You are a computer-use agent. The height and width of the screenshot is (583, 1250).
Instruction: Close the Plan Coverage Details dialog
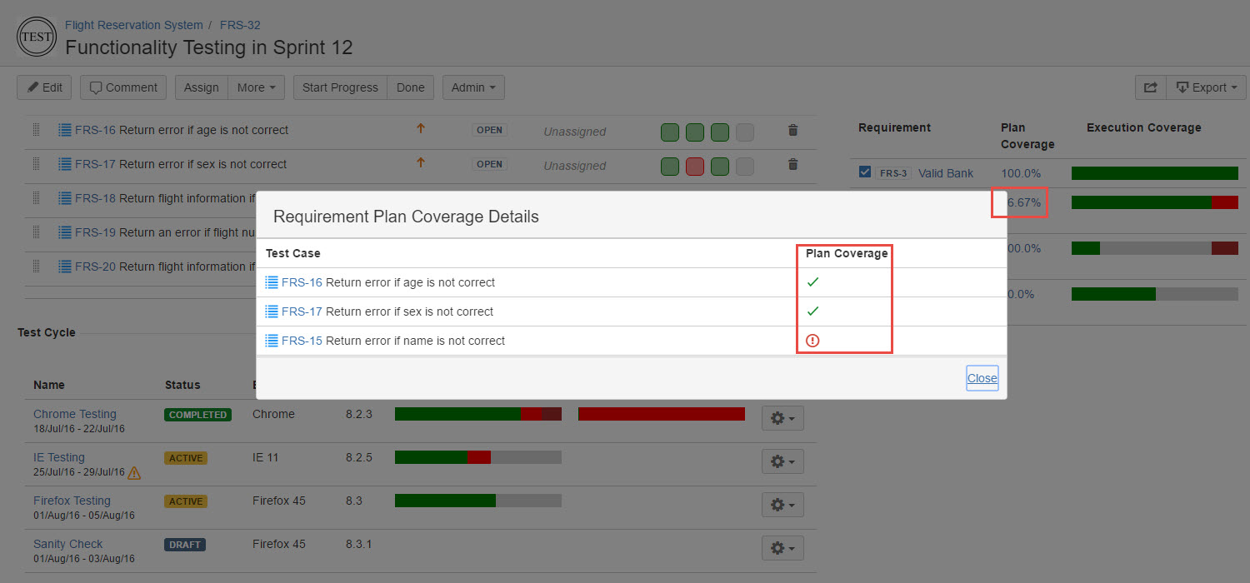coord(982,378)
